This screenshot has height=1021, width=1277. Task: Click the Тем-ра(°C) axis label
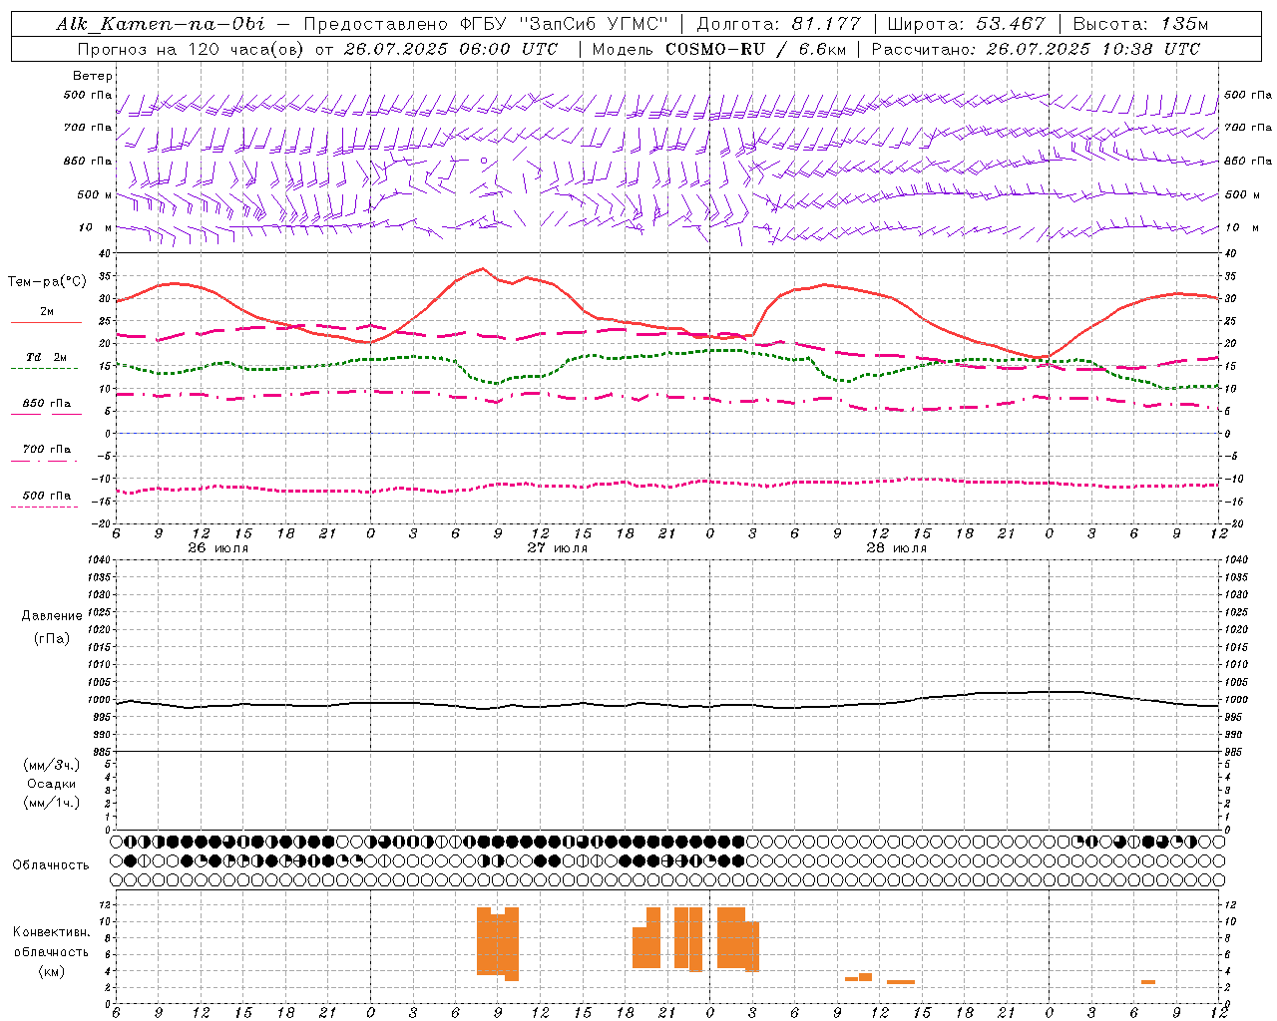click(47, 282)
